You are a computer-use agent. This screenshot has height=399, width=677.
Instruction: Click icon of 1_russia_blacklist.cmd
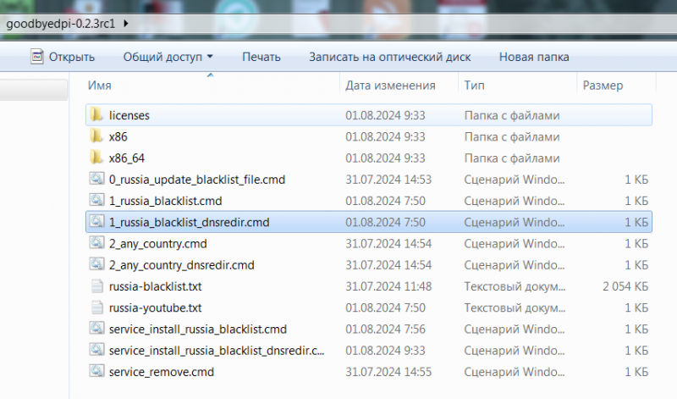click(96, 201)
